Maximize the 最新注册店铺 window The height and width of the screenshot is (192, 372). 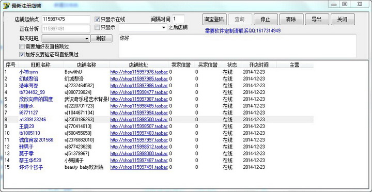(x=345, y=4)
